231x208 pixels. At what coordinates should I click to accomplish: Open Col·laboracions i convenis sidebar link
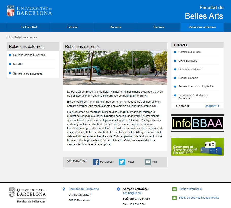click(x=29, y=55)
